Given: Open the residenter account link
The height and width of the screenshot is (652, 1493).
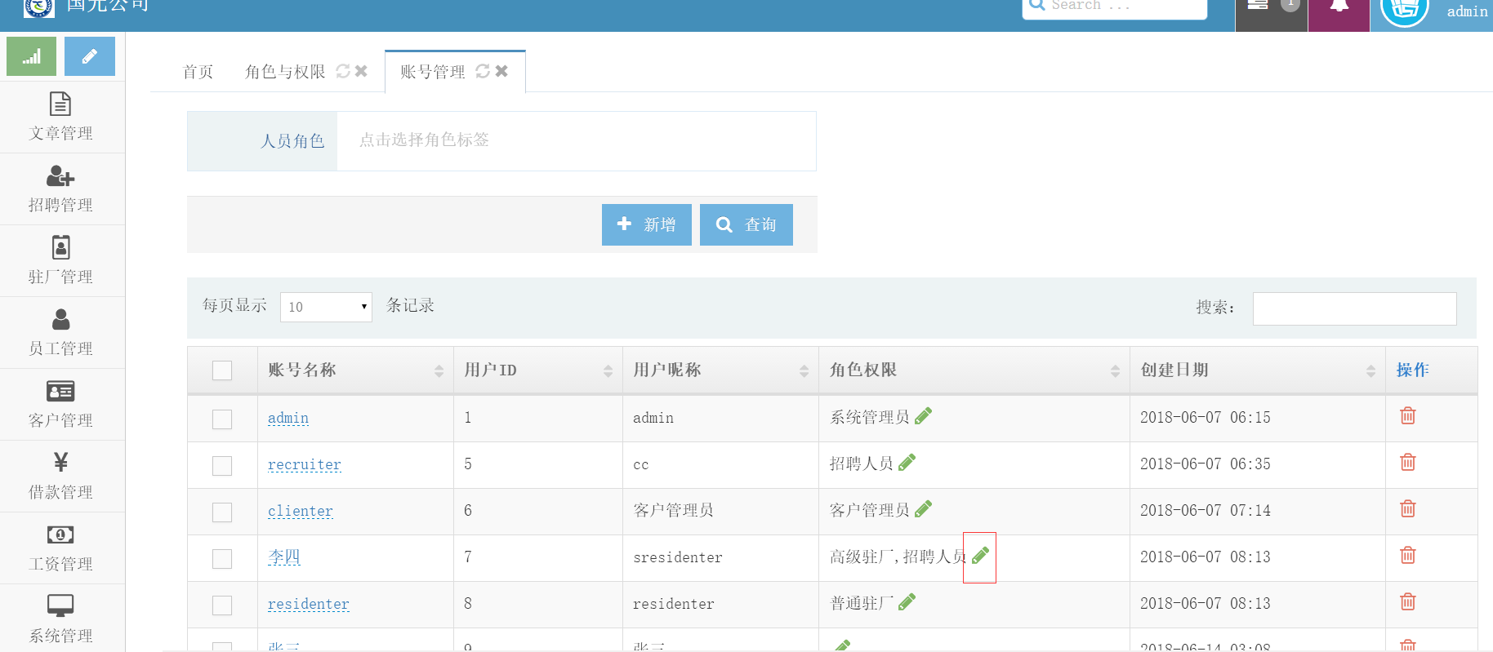Looking at the screenshot, I should click(x=309, y=604).
